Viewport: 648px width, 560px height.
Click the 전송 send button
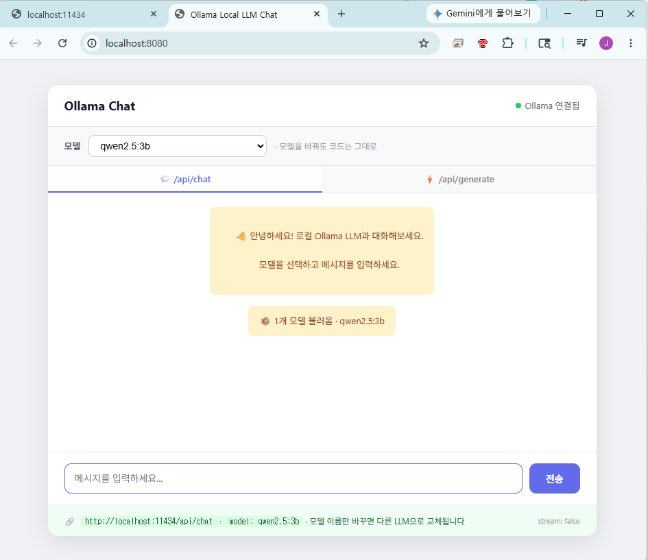(x=554, y=478)
